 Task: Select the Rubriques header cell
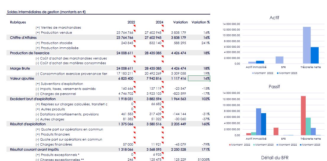tap(18, 22)
